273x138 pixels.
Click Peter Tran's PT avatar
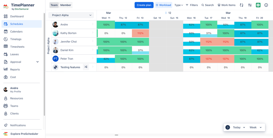click(56, 59)
